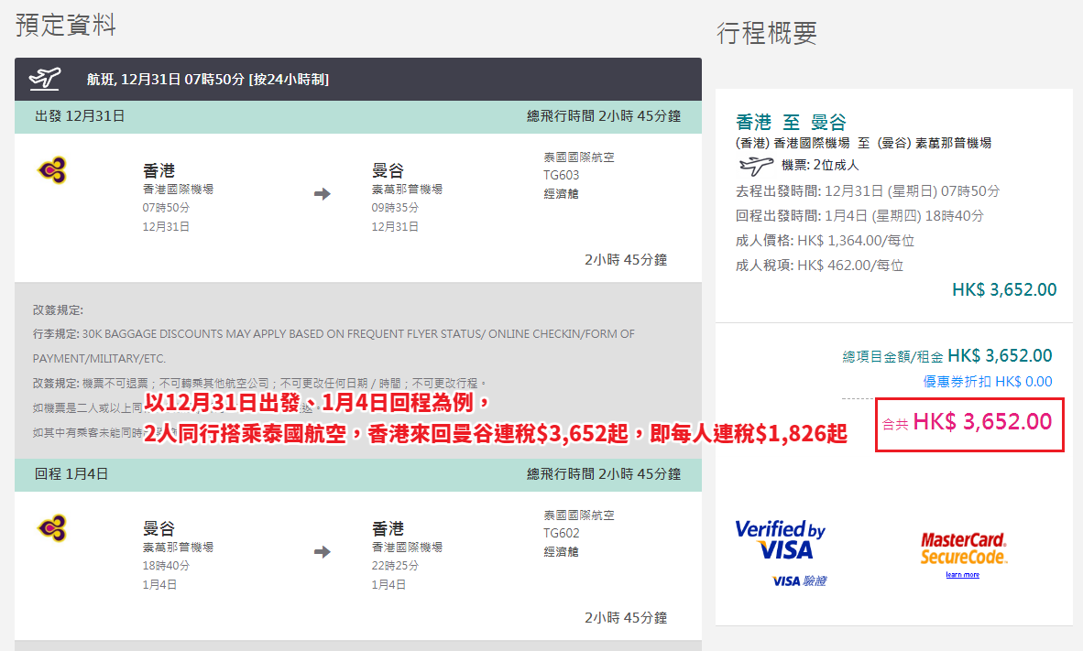
Task: Click 經濟艙 under flight TG602
Action: [x=562, y=552]
